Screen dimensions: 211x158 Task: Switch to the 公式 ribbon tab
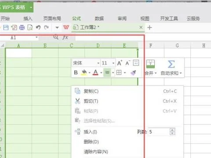76,18
